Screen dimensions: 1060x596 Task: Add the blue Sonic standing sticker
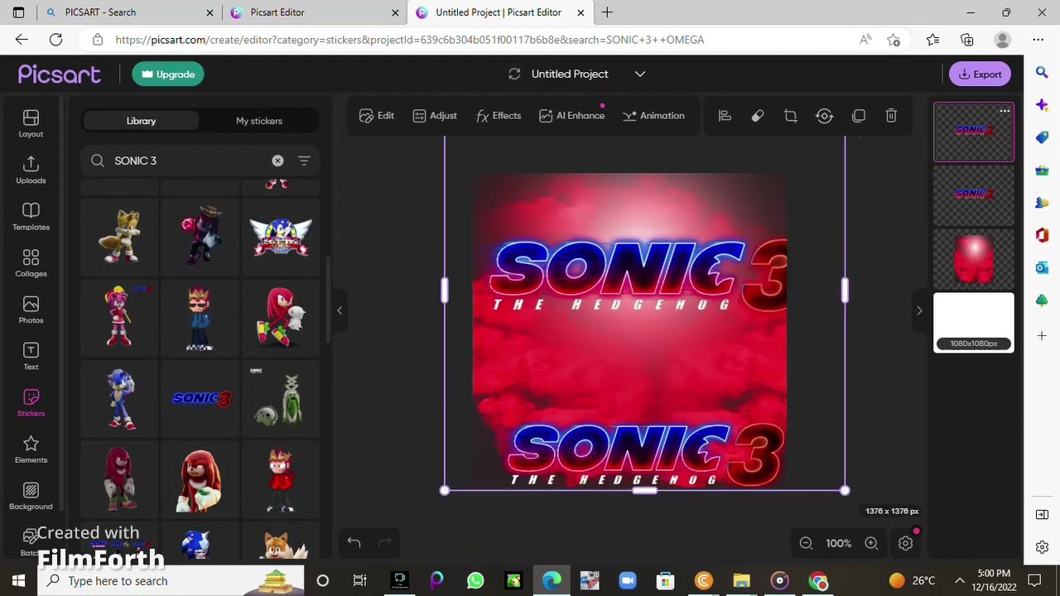point(121,398)
